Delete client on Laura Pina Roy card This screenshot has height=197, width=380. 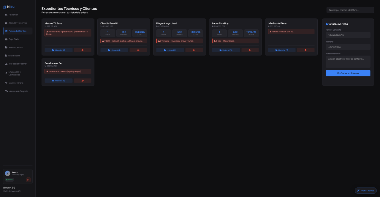pos(250,50)
